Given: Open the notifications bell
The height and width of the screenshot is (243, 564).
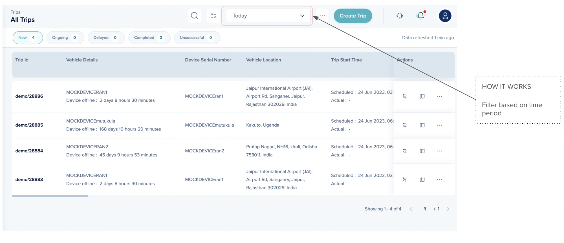Looking at the screenshot, I should pos(421,16).
